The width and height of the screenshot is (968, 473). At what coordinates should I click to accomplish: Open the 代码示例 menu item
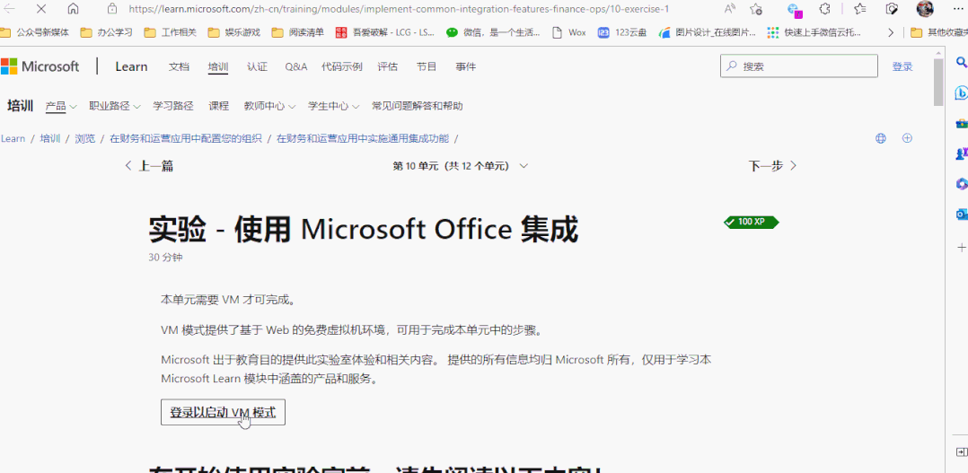pos(342,66)
